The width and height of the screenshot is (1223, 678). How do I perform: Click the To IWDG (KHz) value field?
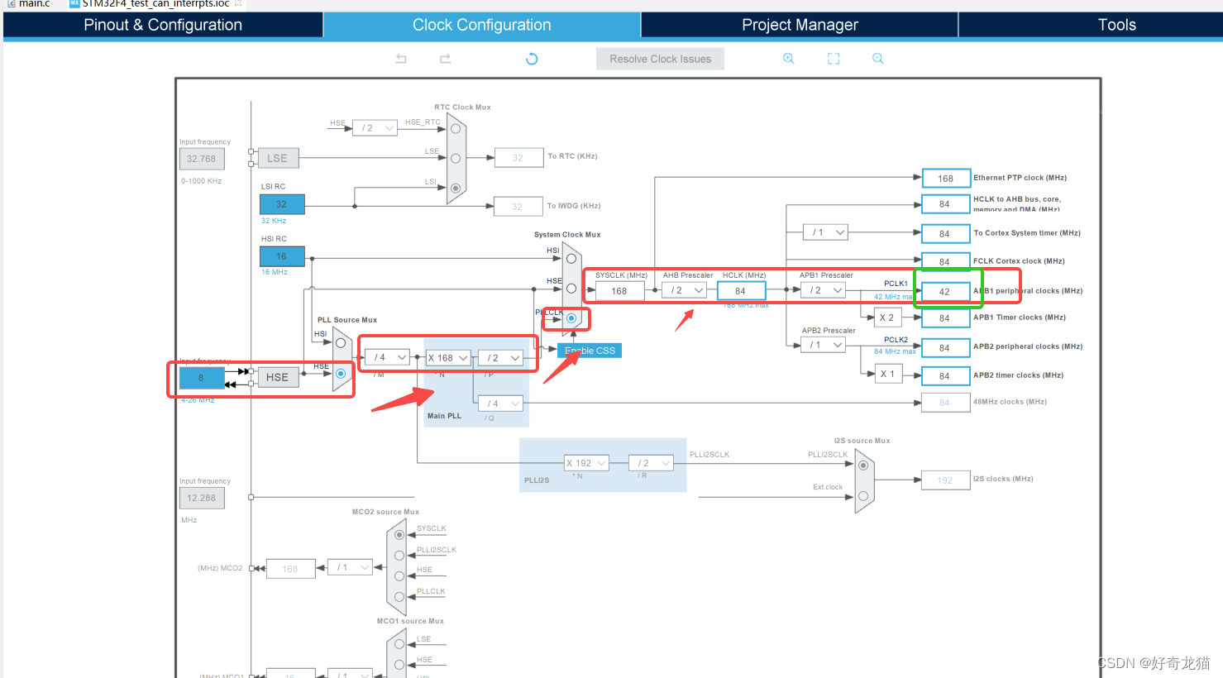518,207
